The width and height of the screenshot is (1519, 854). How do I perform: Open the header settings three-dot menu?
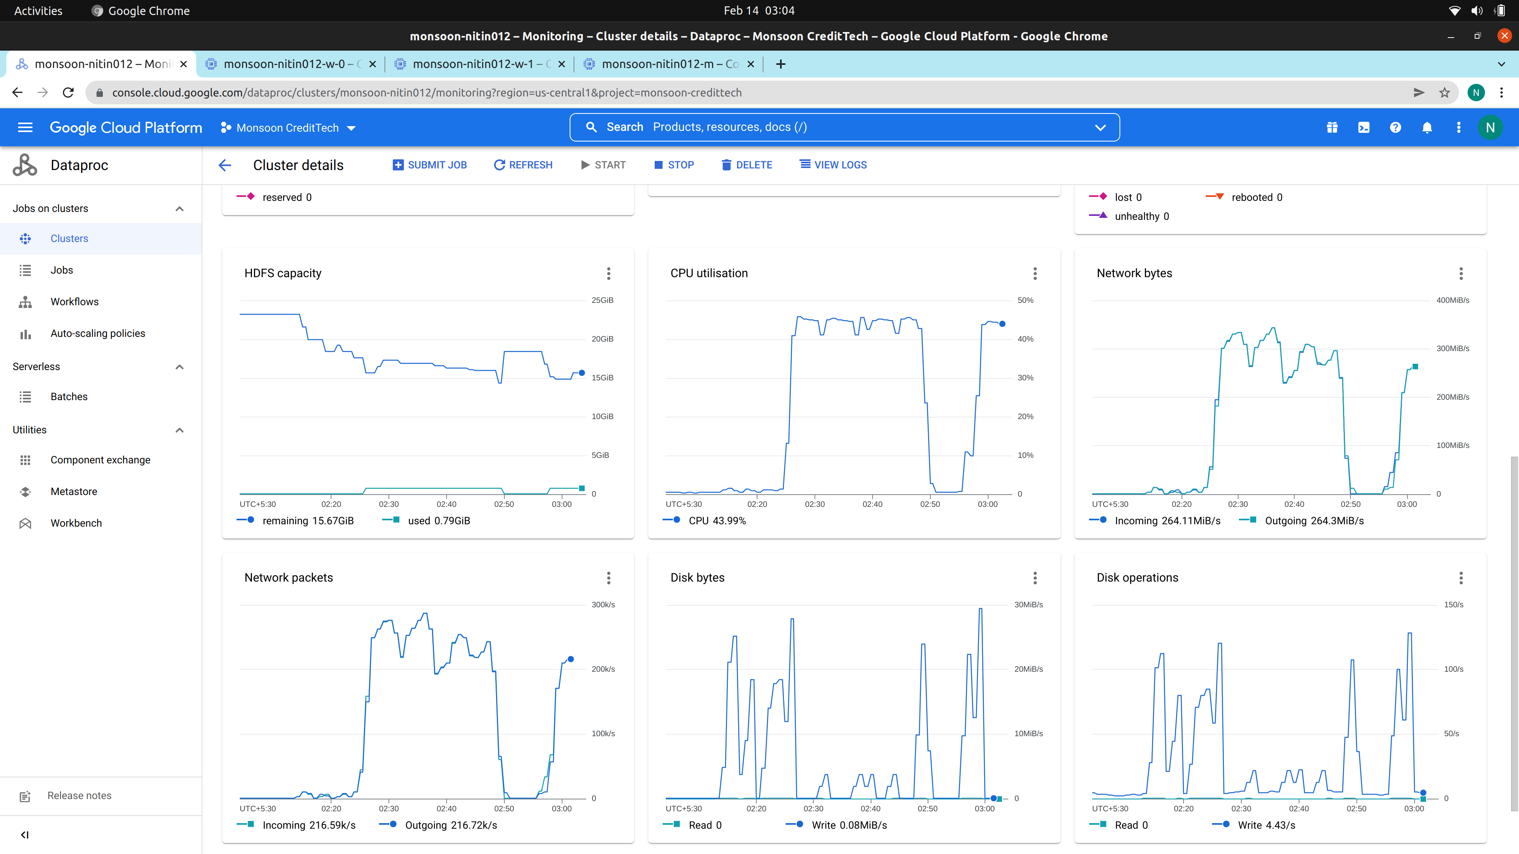coord(1459,127)
